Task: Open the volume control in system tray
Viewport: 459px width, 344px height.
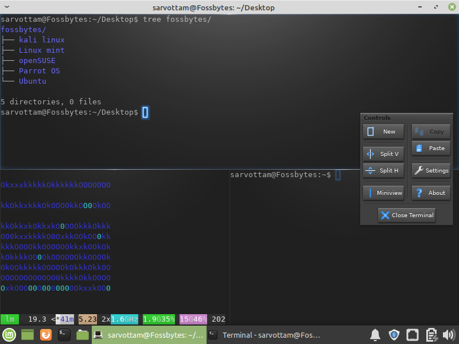Action: pos(449,335)
